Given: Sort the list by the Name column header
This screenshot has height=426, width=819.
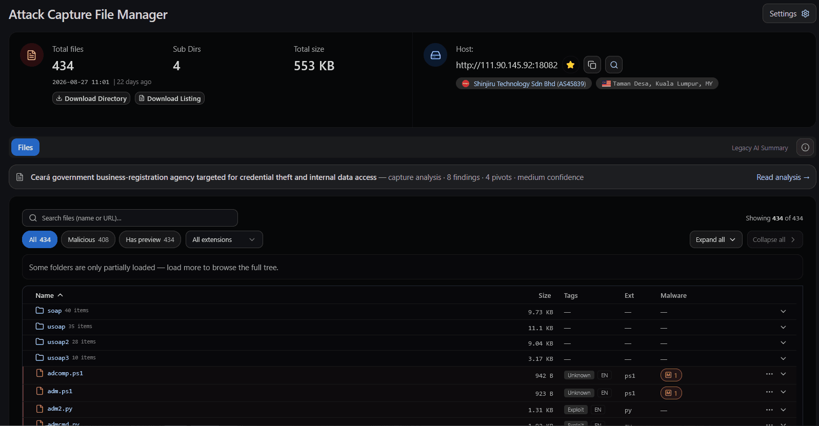Looking at the screenshot, I should (49, 295).
